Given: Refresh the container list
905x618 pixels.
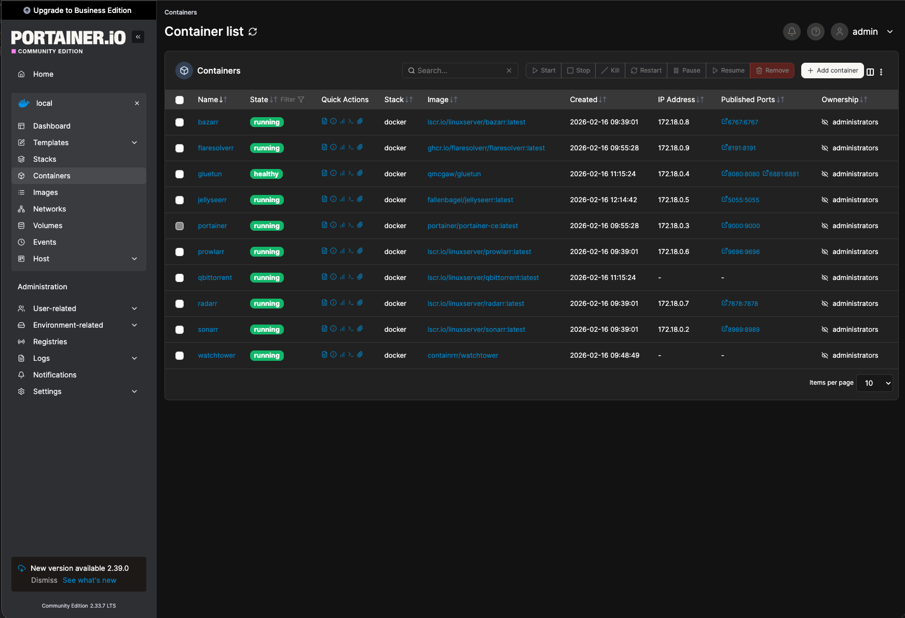Looking at the screenshot, I should (x=253, y=32).
